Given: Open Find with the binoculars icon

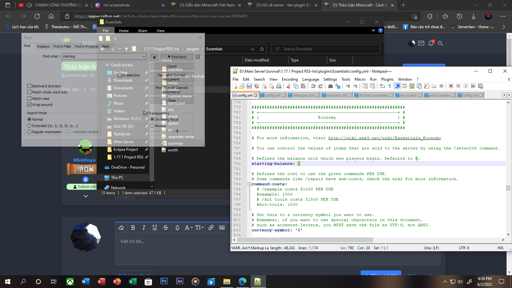Looking at the screenshot, I should tap(330, 86).
